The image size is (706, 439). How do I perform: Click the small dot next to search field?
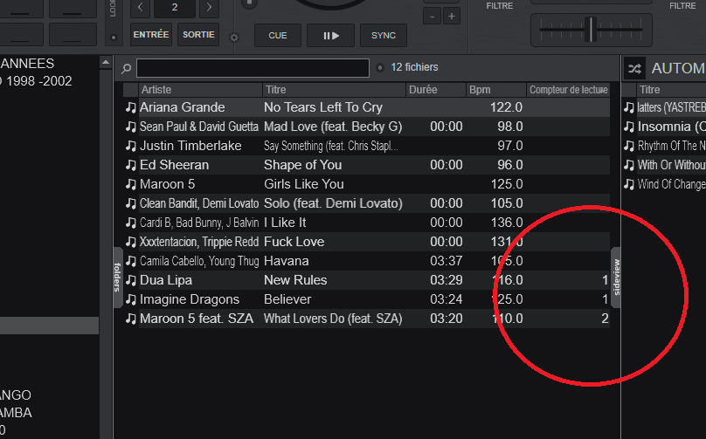379,68
